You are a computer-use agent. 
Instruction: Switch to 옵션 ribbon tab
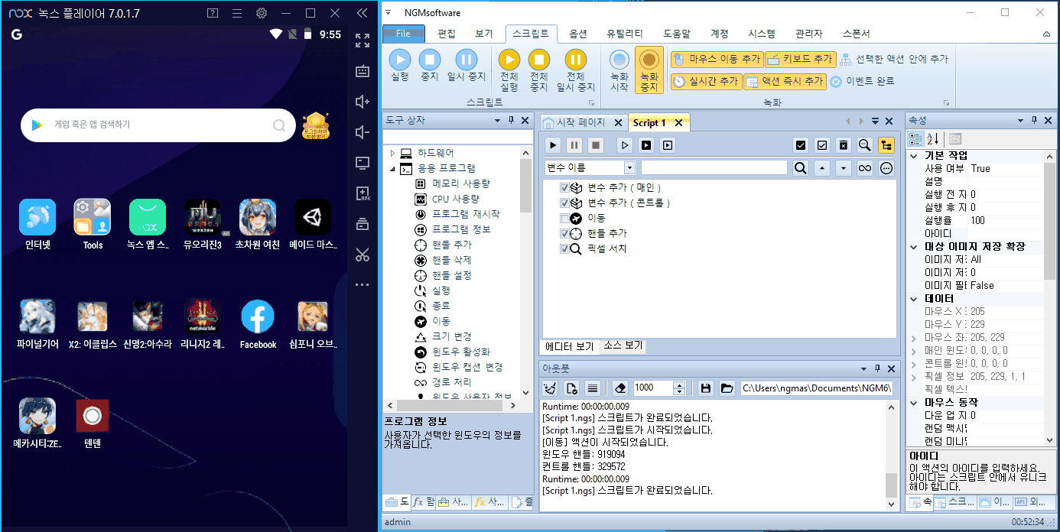[x=578, y=34]
